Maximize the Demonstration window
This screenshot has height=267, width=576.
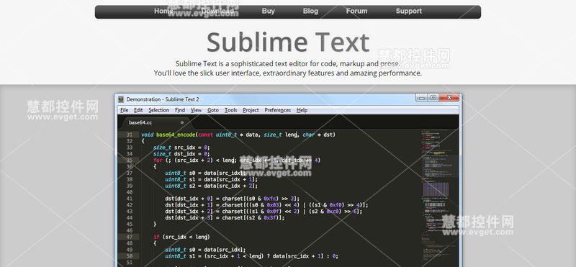coord(433,97)
